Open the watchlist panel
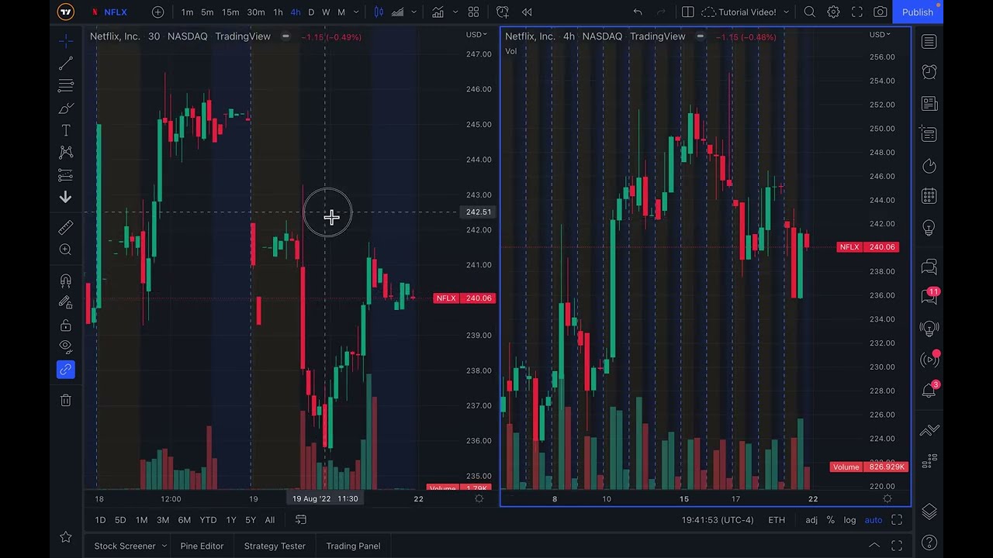Viewport: 993px width, 558px height. click(929, 42)
